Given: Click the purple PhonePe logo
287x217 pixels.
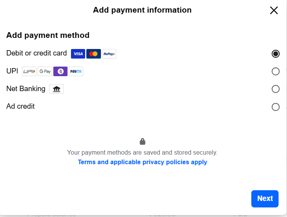Looking at the screenshot, I should (60, 72).
